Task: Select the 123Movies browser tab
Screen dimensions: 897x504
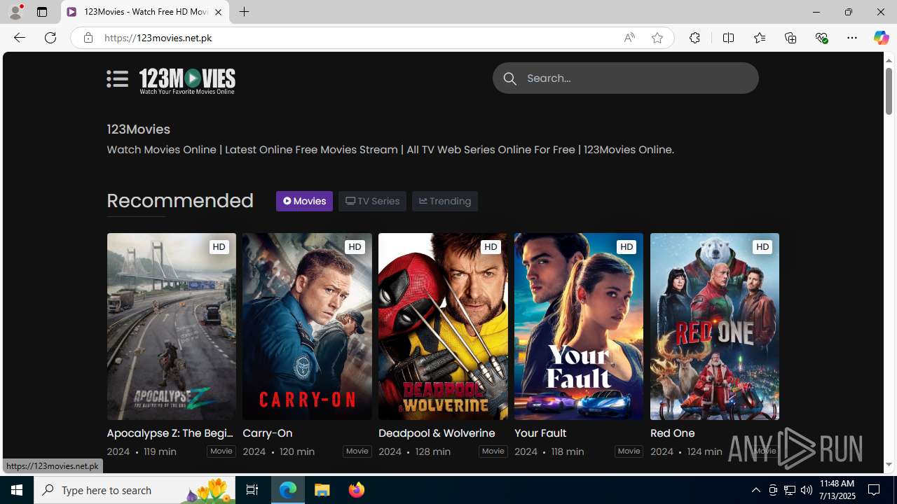Action: pos(145,12)
